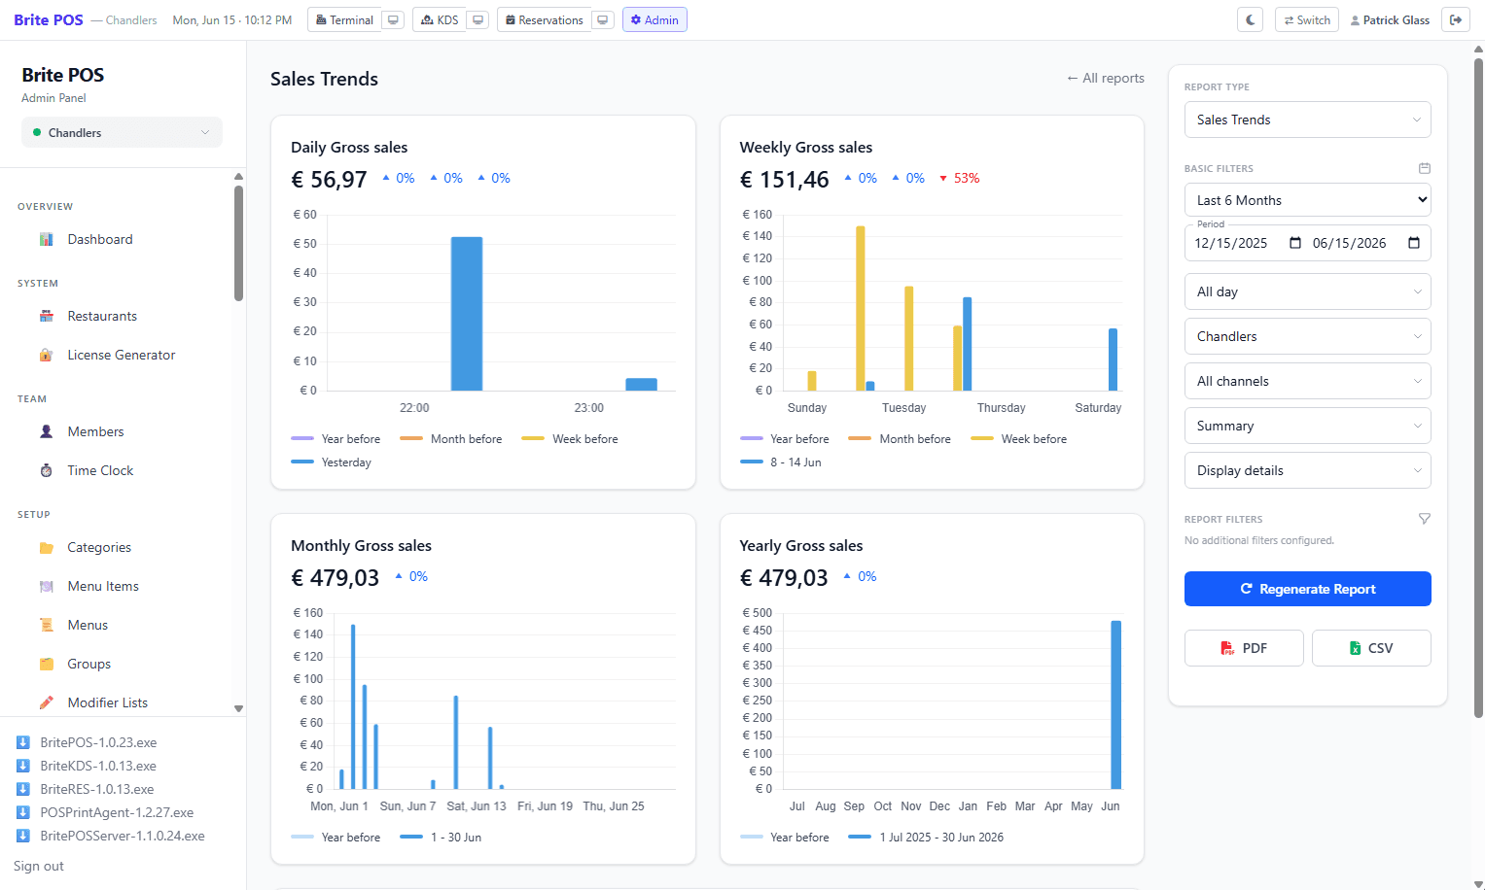Open the KDS view
Viewport: 1485px width, 890px height.
(x=440, y=19)
